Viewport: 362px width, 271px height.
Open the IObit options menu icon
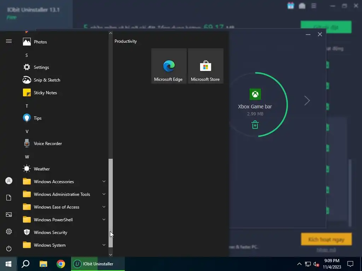314,6
